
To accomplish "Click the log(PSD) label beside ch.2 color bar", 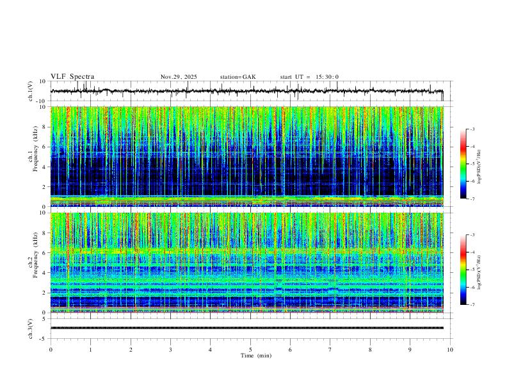I will [479, 272].
